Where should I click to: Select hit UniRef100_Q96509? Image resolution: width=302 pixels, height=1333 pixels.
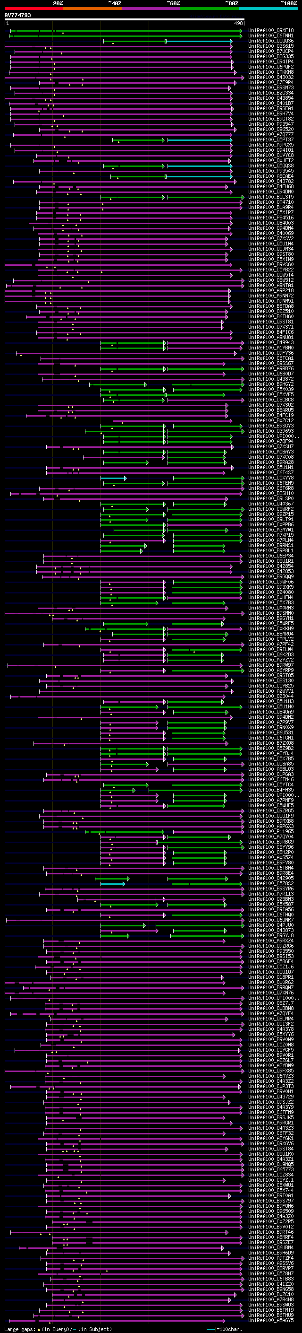coord(271,1211)
